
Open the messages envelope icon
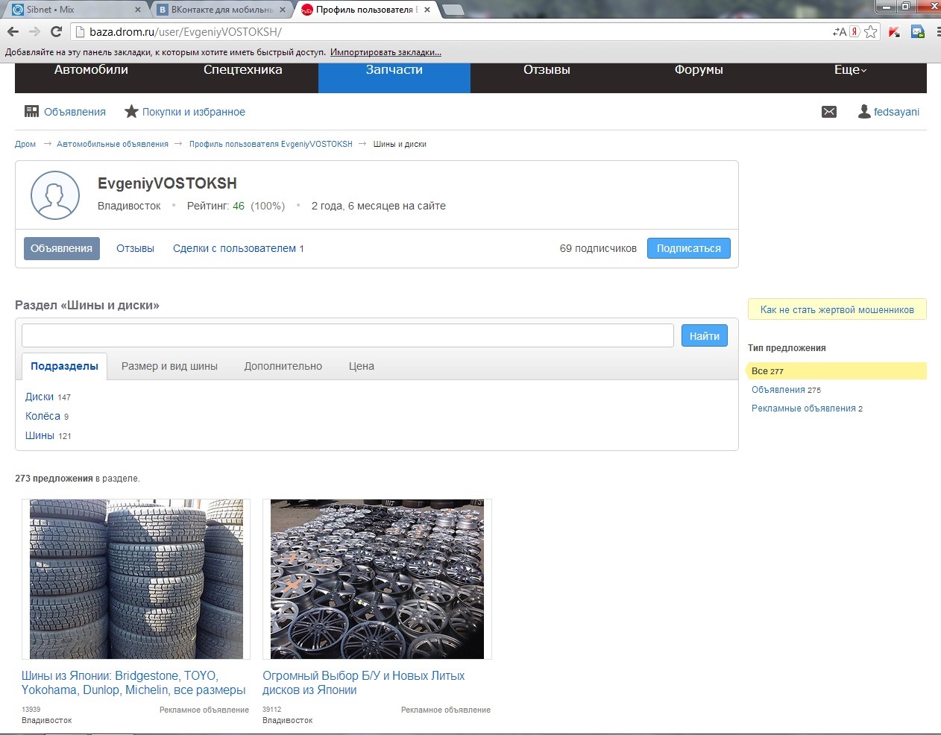pyautogui.click(x=829, y=112)
